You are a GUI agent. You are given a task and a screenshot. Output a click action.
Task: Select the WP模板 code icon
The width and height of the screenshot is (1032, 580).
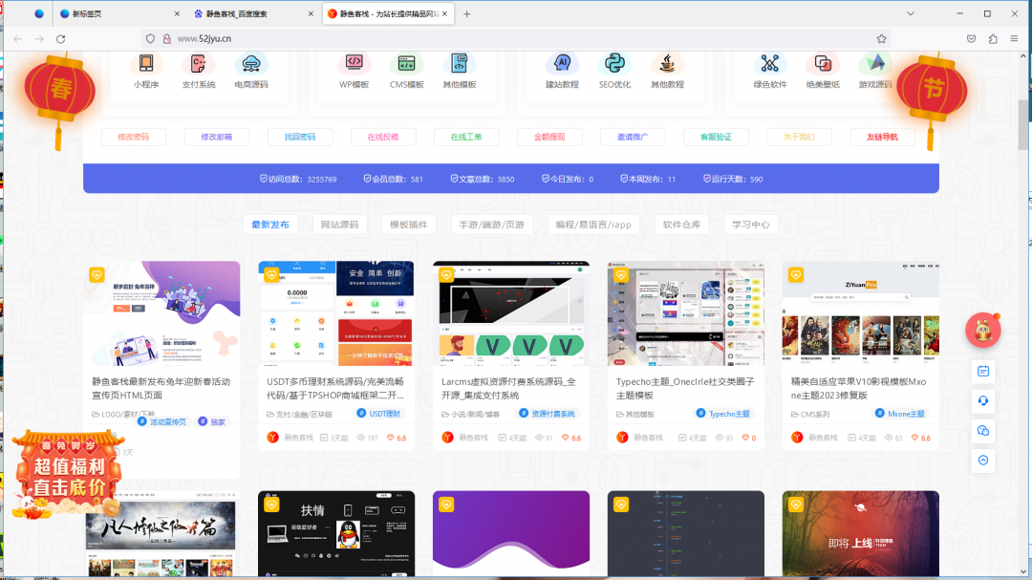point(354,64)
